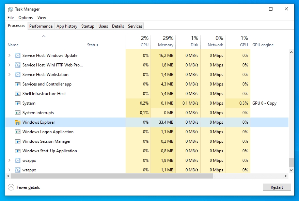Screen dimensions: 299x201
Task: Switch to the Details tab
Action: (x=118, y=26)
